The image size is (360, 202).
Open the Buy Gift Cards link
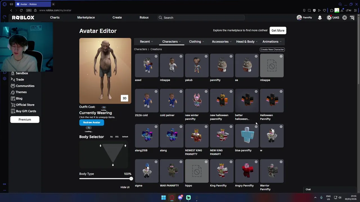pos(23,111)
